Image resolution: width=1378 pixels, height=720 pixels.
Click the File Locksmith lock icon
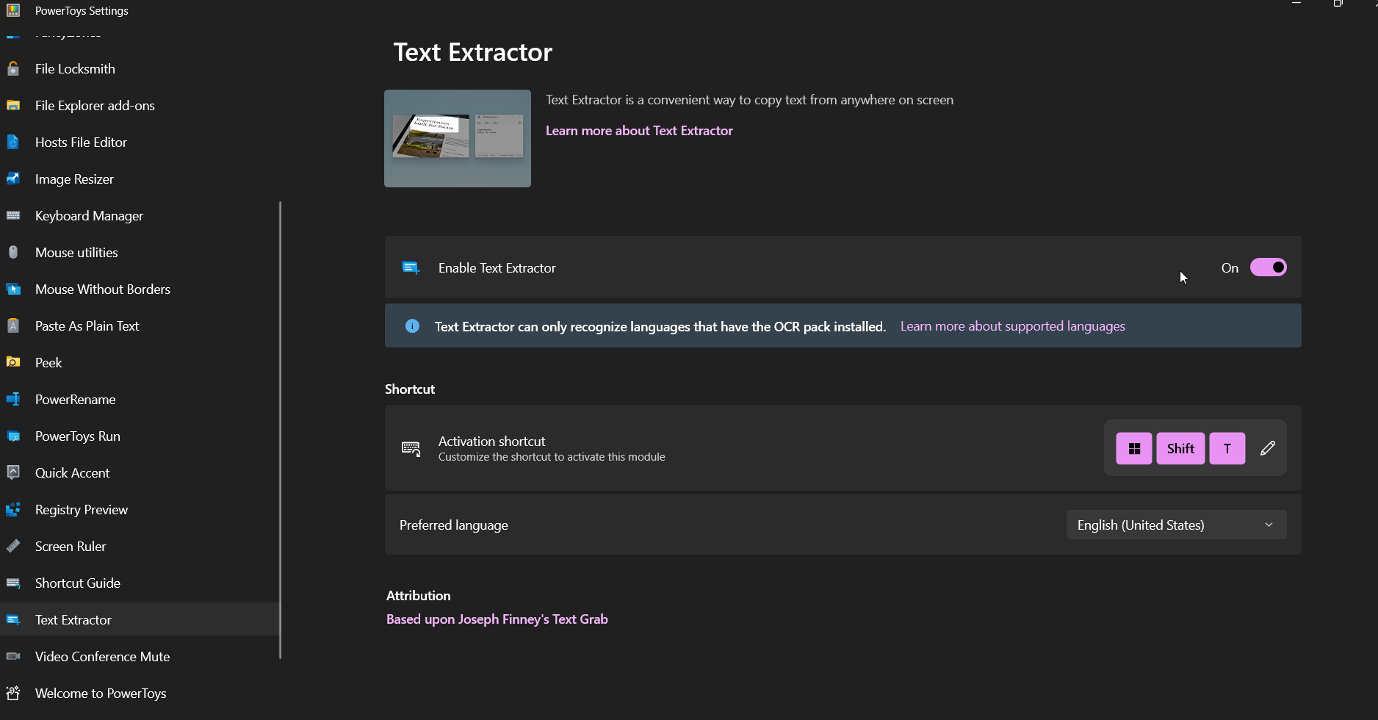coord(13,69)
